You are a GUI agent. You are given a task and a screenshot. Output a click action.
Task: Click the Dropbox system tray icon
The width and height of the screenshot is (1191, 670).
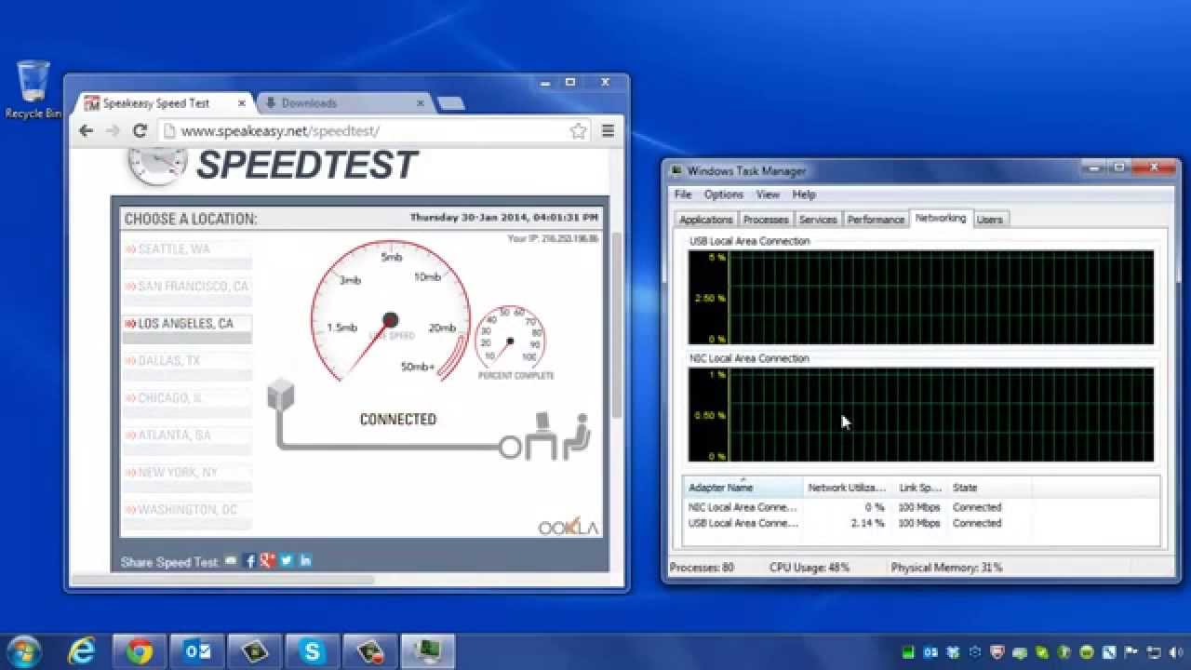click(953, 652)
